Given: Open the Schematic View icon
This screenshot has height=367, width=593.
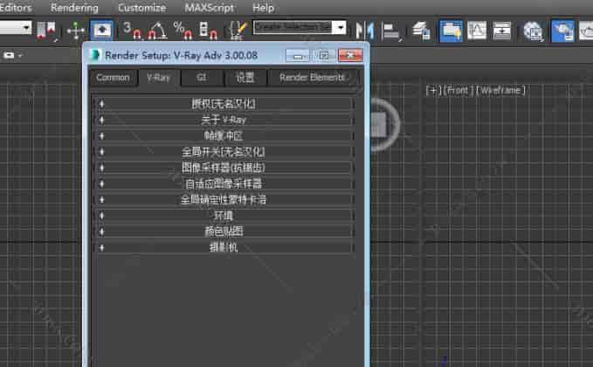Looking at the screenshot, I should [x=502, y=30].
